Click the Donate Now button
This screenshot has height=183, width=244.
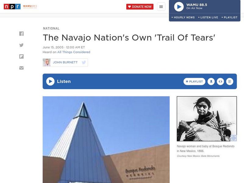click(x=140, y=7)
